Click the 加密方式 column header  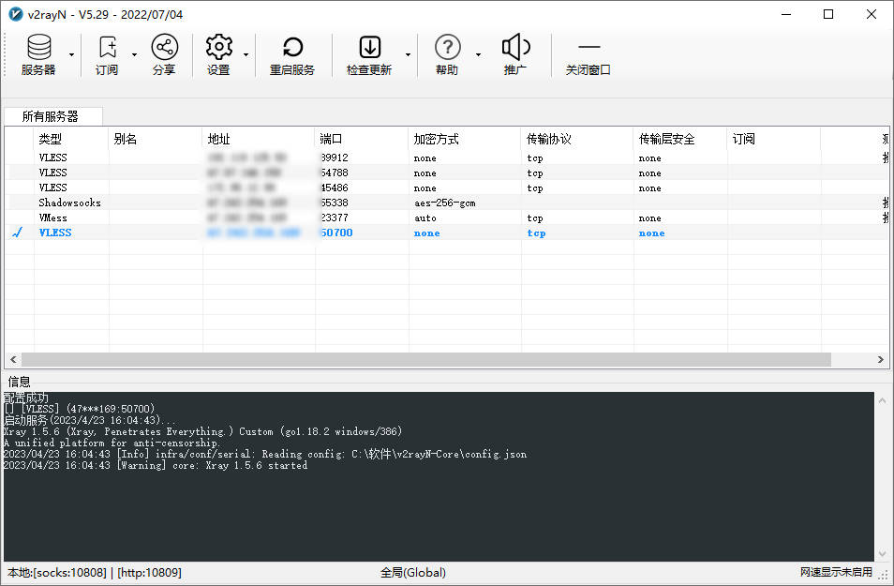tap(464, 139)
